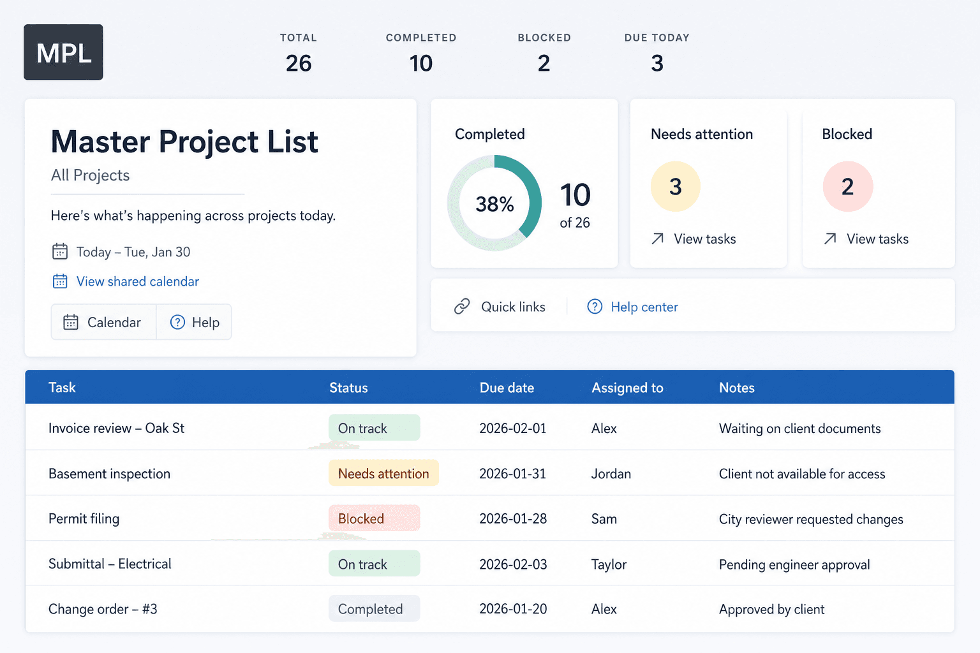Click the arrow icon under Needs attention

658,238
